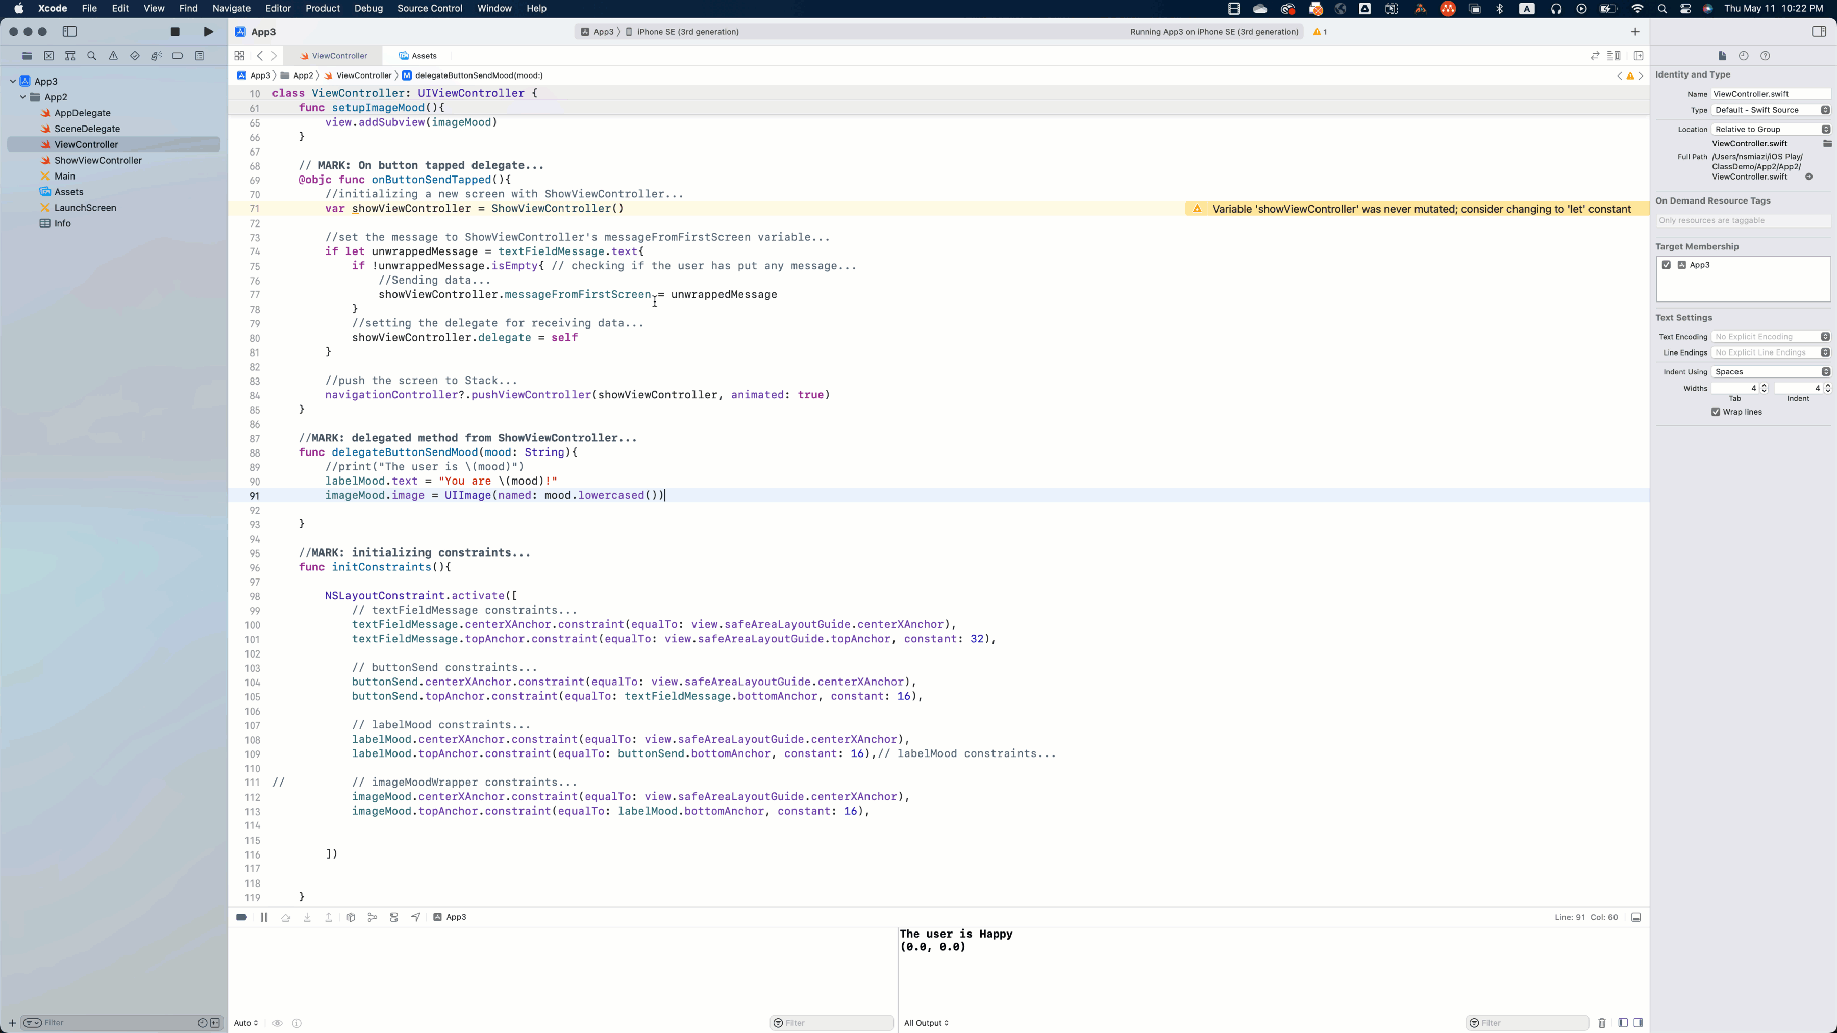The height and width of the screenshot is (1033, 1837).
Task: Click the Run play button
Action: 208,31
